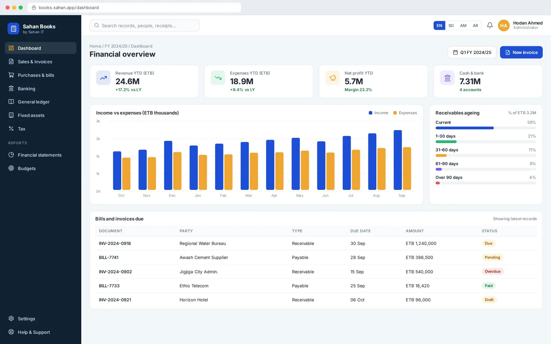Click the Sahan Books logo icon

[13, 29]
